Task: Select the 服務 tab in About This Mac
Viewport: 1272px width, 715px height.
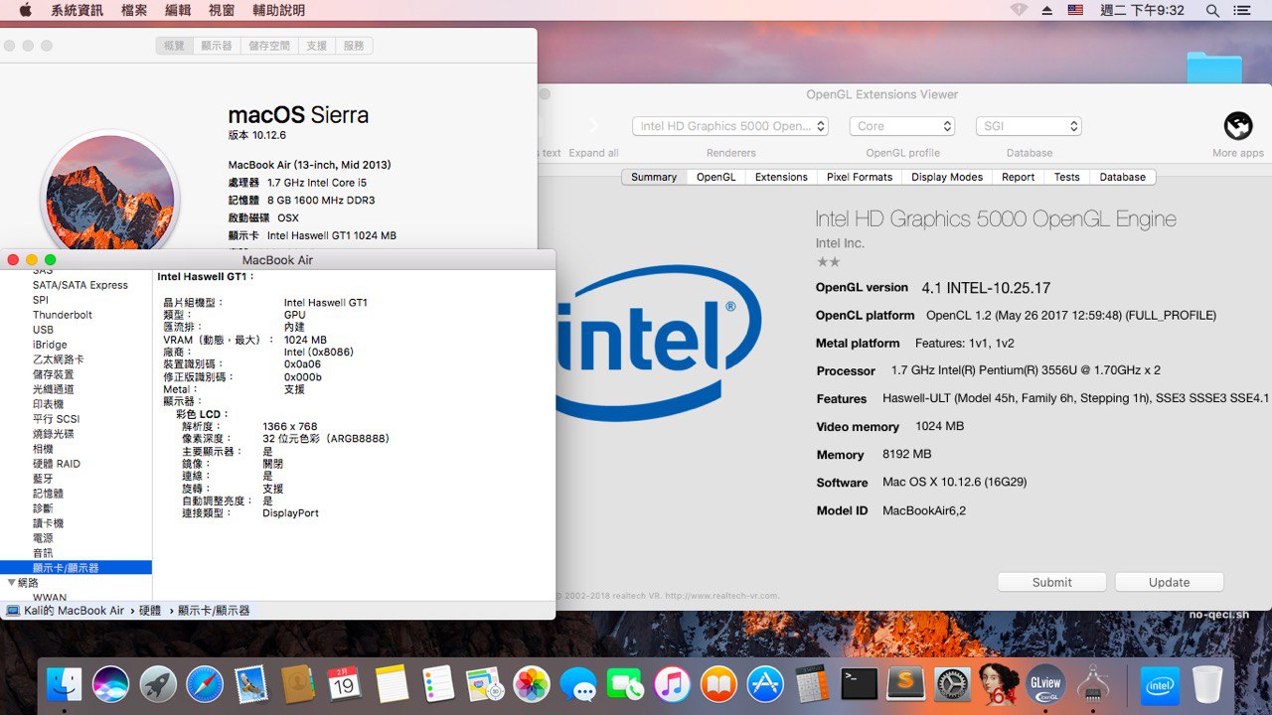Action: (354, 46)
